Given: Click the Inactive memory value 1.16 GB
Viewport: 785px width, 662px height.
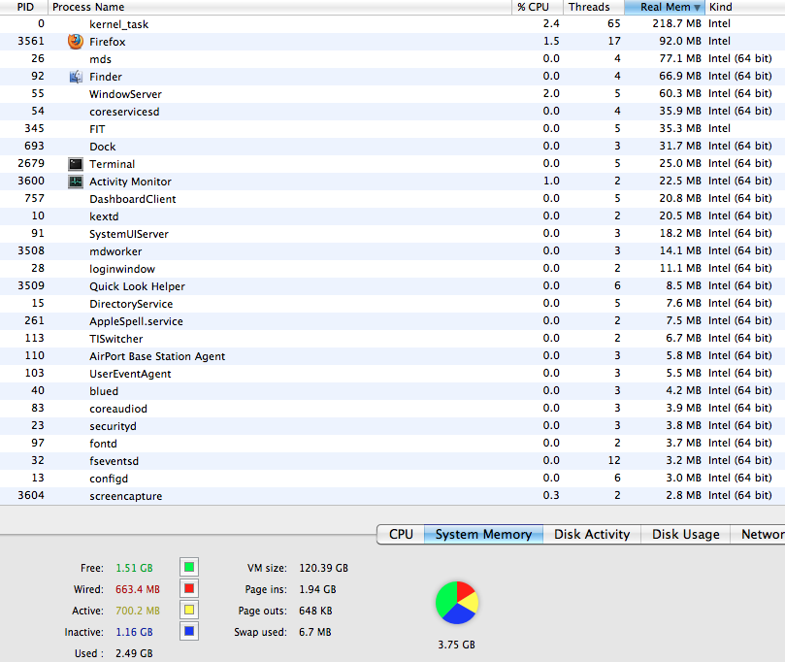Looking at the screenshot, I should (x=134, y=632).
